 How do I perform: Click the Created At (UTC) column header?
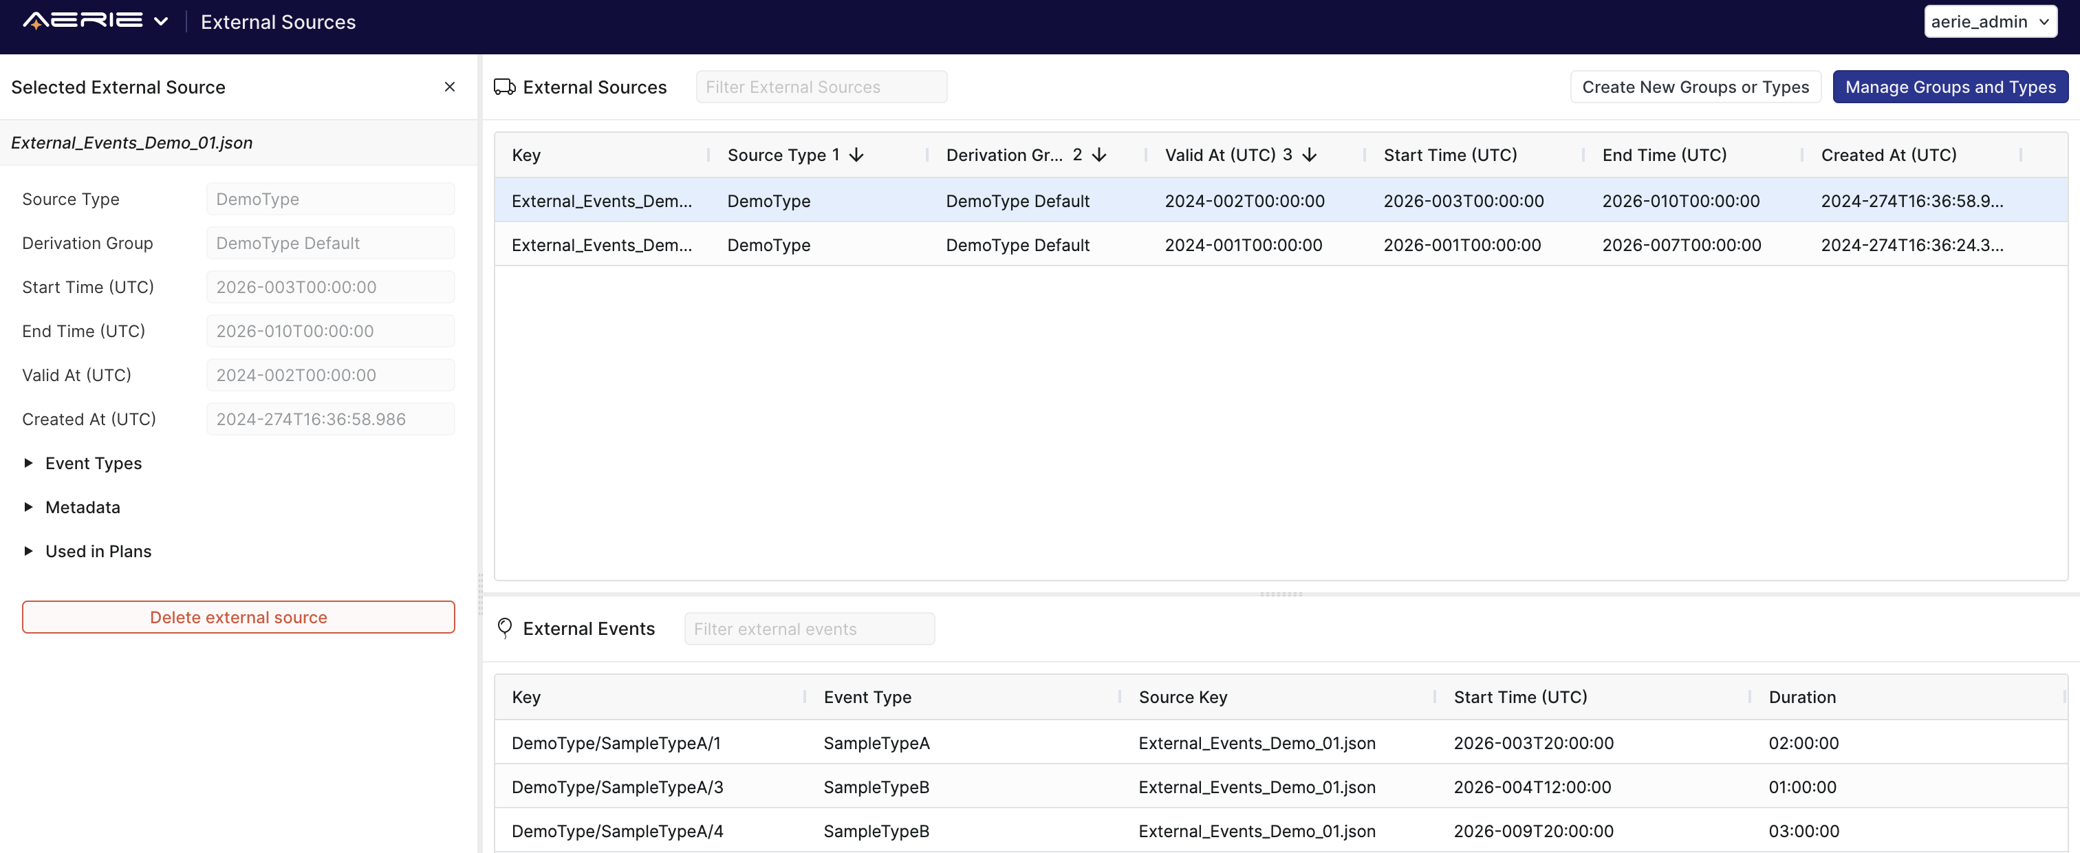coord(1889,155)
